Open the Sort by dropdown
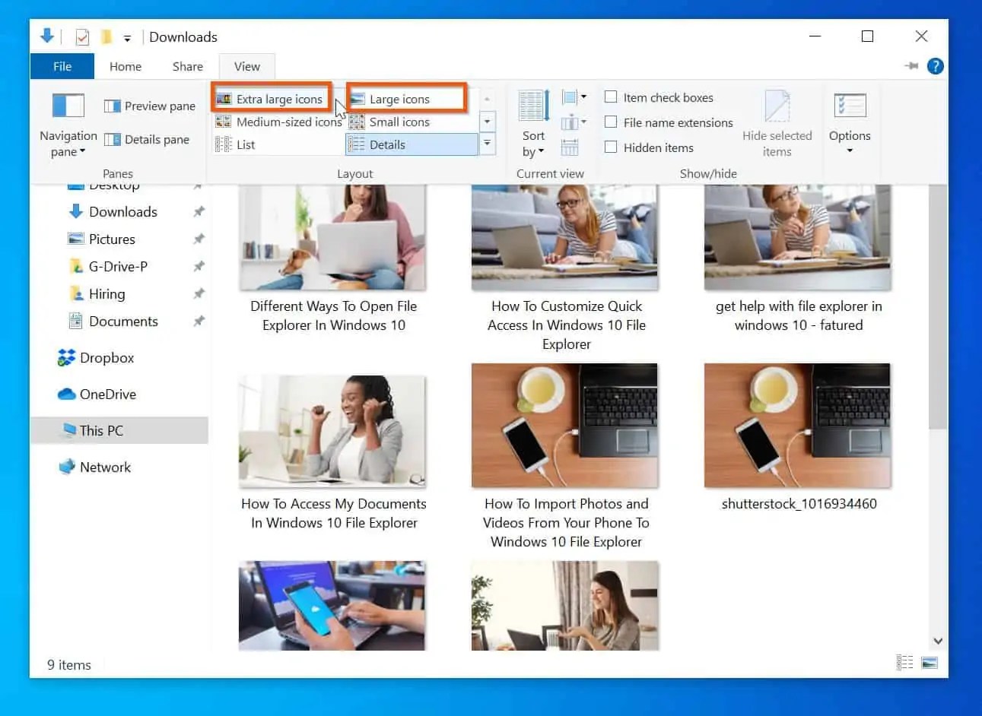The image size is (982, 716). tap(532, 124)
